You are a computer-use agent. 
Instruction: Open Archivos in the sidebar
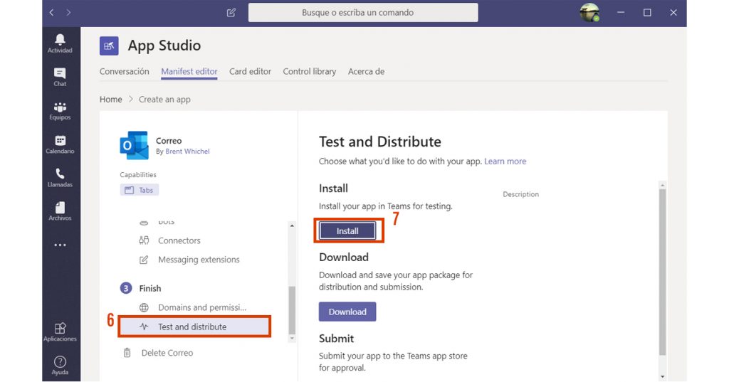(x=60, y=211)
